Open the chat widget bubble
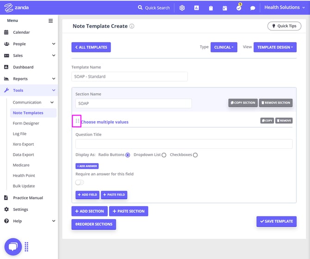This screenshot has height=259, width=310. coord(13,247)
